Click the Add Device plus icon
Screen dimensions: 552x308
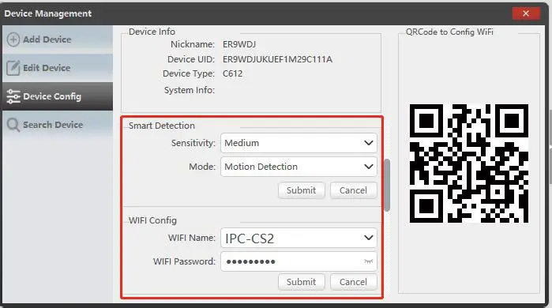[x=13, y=39]
